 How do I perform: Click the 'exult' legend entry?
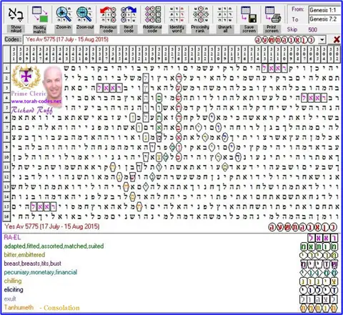[x=10, y=299]
